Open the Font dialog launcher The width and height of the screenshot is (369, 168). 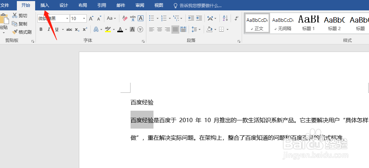pos(143,41)
